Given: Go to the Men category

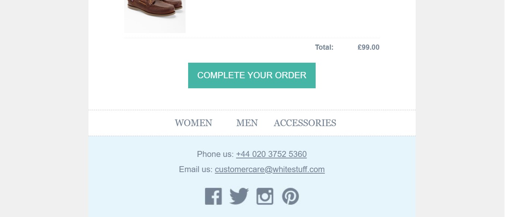Looking at the screenshot, I should (247, 123).
